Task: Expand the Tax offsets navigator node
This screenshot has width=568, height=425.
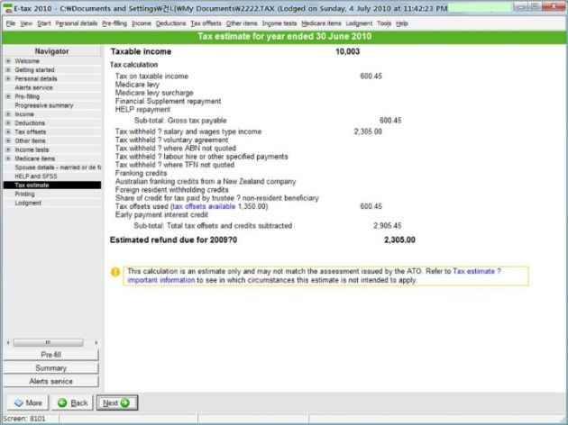Action: point(8,131)
